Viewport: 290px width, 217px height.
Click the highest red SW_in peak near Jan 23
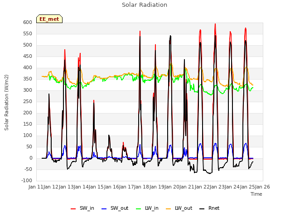click(x=215, y=24)
